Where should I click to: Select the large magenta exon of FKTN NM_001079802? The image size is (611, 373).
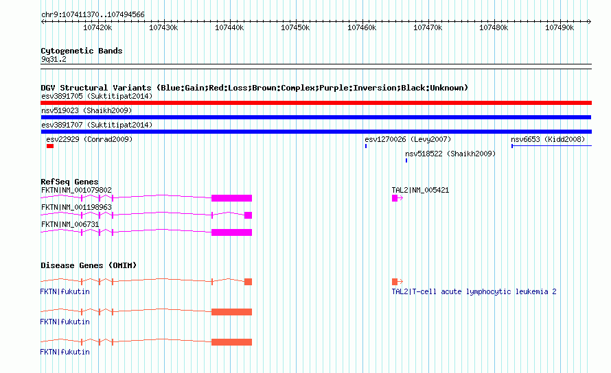[231, 198]
